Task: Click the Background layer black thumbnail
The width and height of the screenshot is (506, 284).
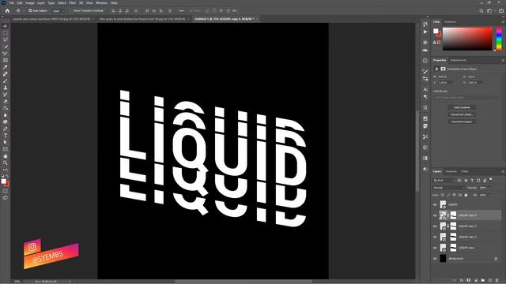Action: pyautogui.click(x=443, y=258)
